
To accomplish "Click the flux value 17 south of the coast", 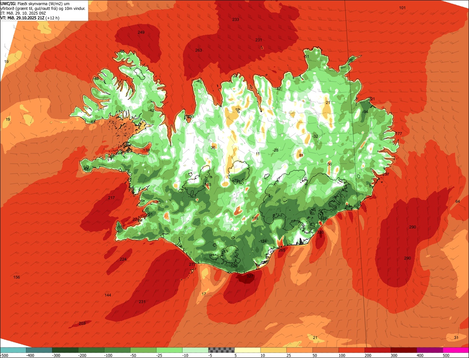I will click(x=204, y=294).
